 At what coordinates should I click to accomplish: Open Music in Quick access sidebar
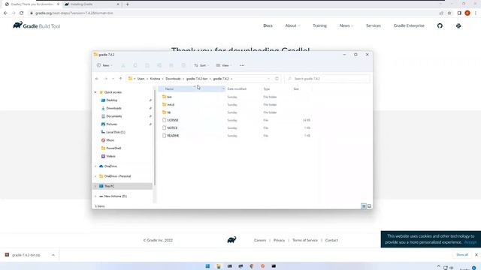tap(110, 140)
